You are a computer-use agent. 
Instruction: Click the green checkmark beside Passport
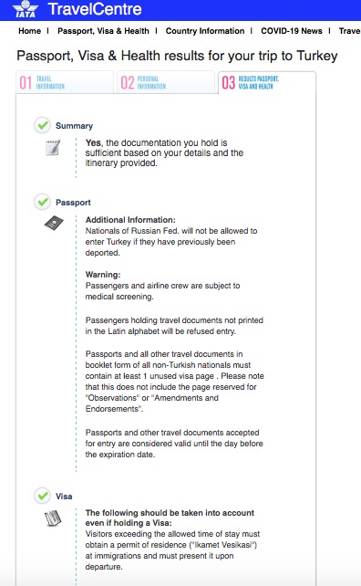point(43,203)
